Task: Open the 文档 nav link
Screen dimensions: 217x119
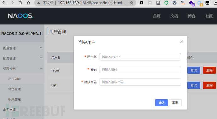Action: click(174, 16)
